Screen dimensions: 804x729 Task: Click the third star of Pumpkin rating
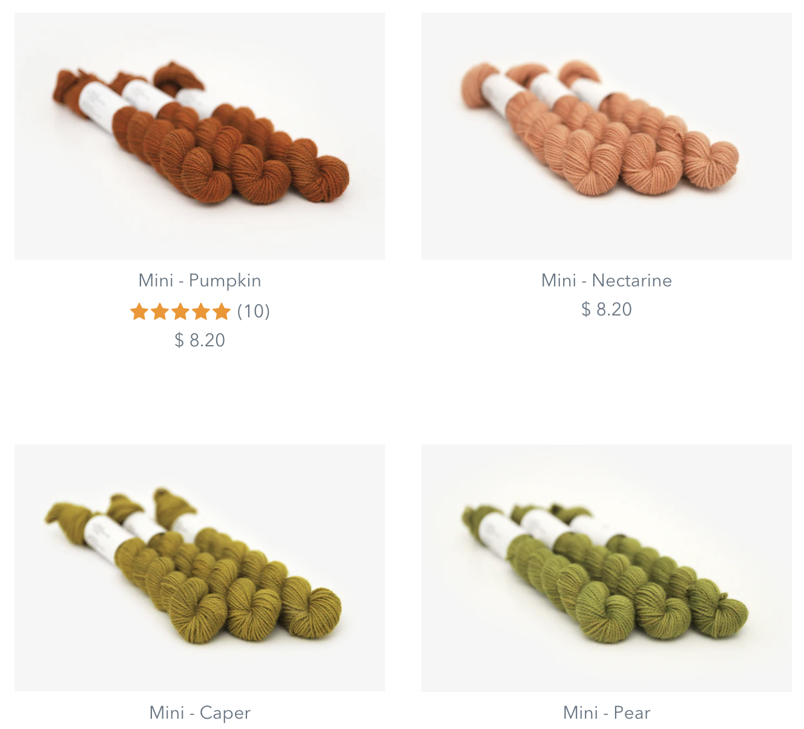pos(180,311)
